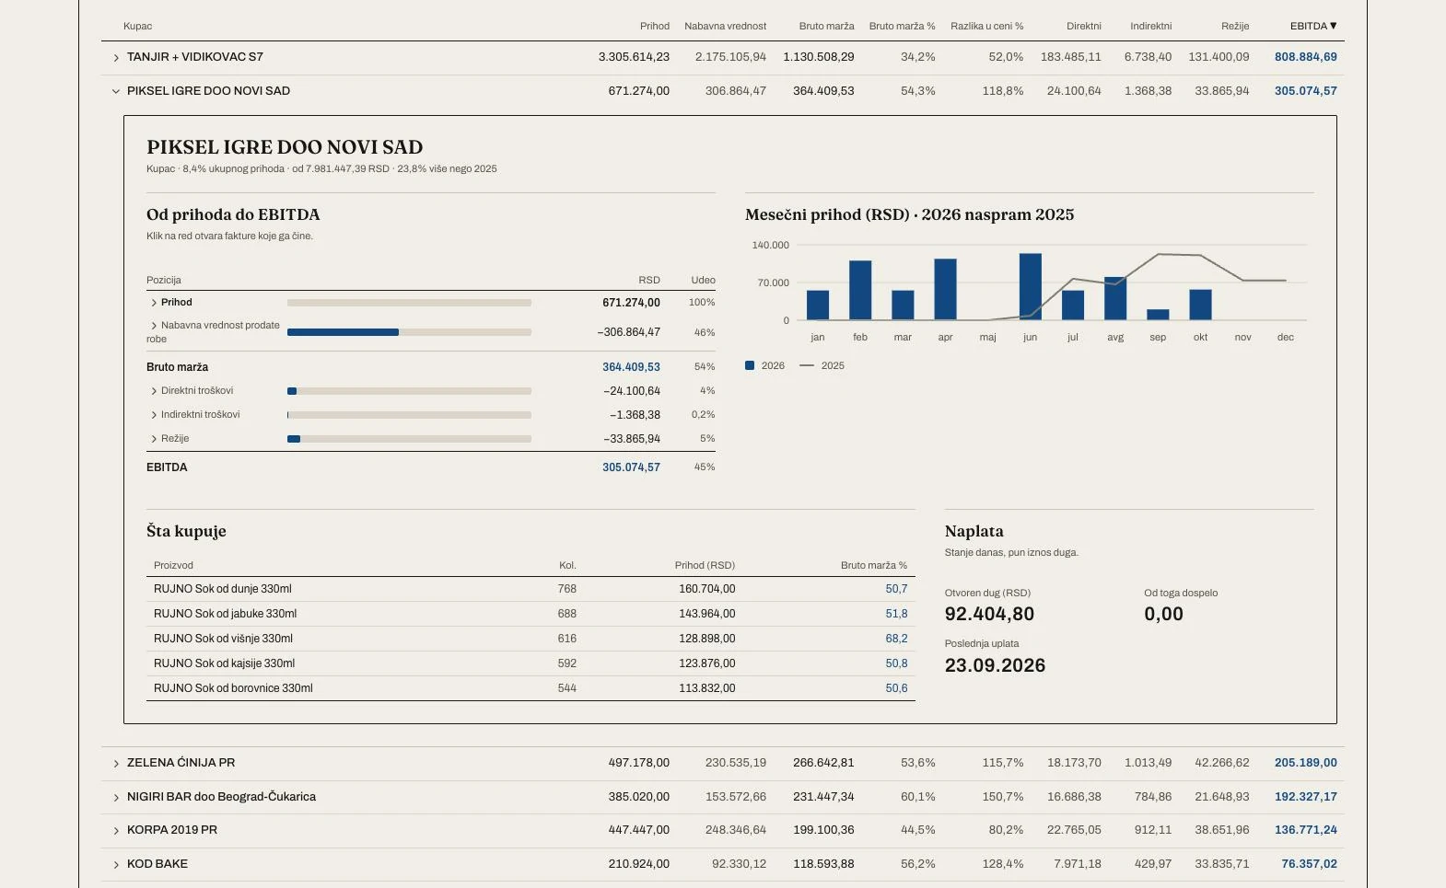Click the Od toga dospelo value 0,00
This screenshot has height=888, width=1446.
(x=1164, y=614)
